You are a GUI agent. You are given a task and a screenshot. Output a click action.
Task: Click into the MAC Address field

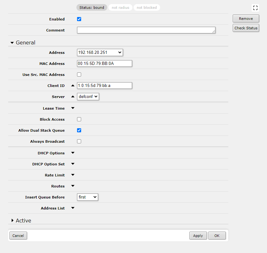104,64
